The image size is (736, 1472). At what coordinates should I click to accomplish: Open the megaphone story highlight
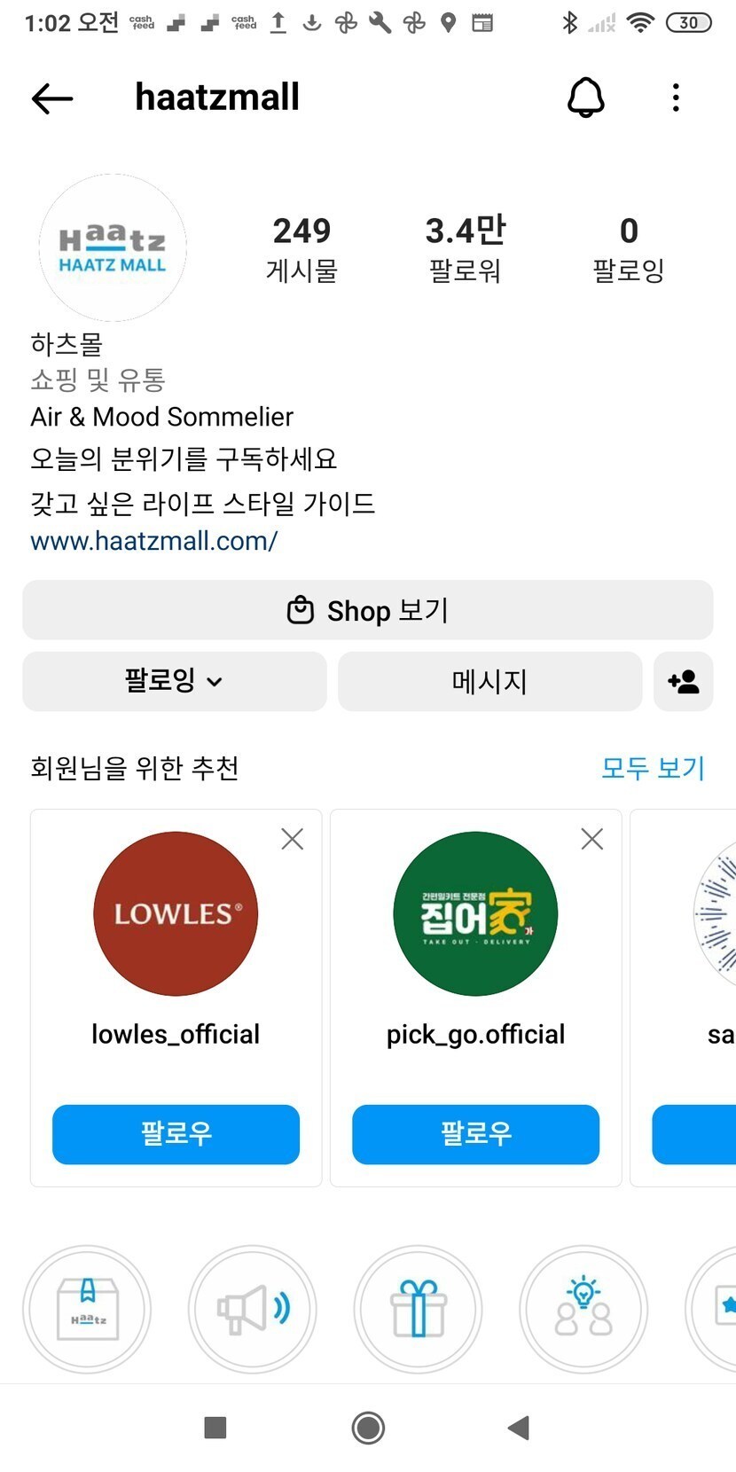pyautogui.click(x=253, y=1309)
